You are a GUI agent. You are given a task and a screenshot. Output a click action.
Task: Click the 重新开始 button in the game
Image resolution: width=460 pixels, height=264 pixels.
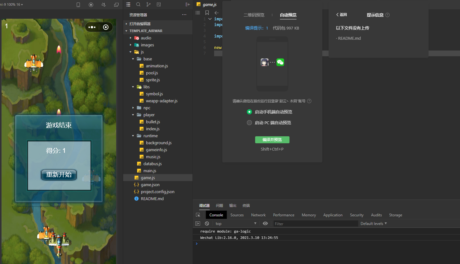(59, 175)
